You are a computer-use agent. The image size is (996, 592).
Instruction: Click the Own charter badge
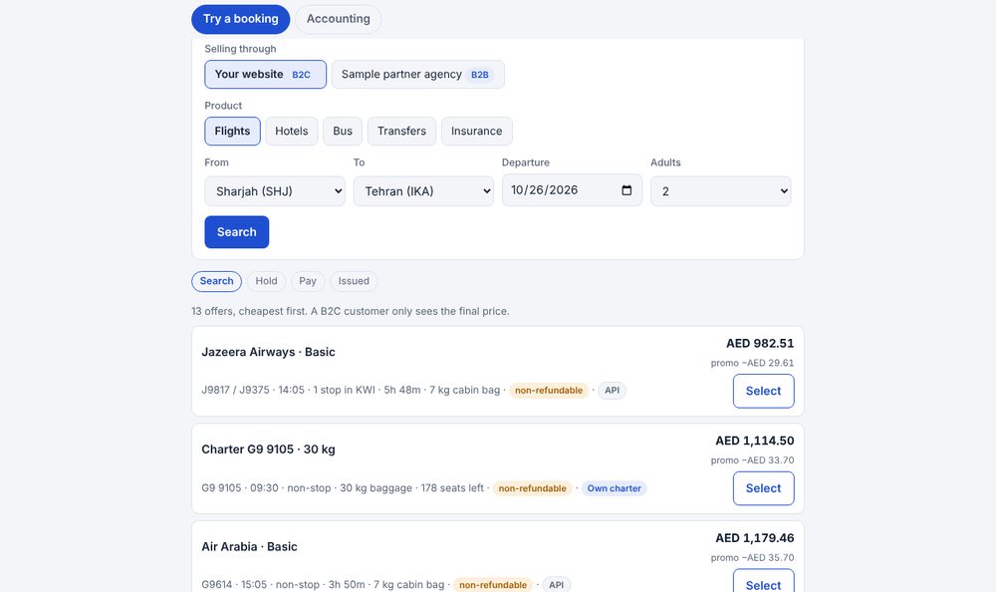pos(615,488)
